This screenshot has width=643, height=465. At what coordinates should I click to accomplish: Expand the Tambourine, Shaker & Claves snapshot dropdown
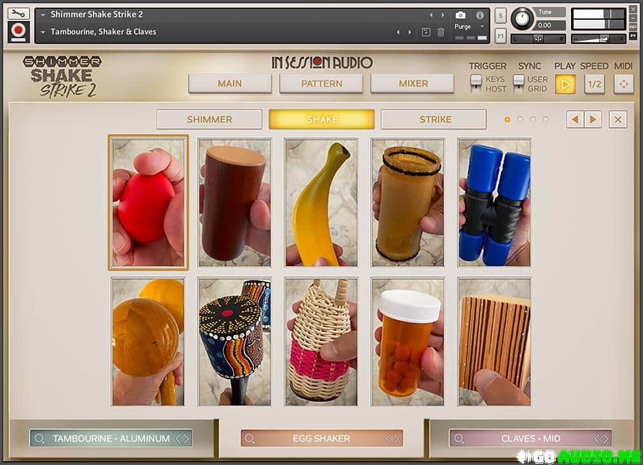click(x=43, y=32)
